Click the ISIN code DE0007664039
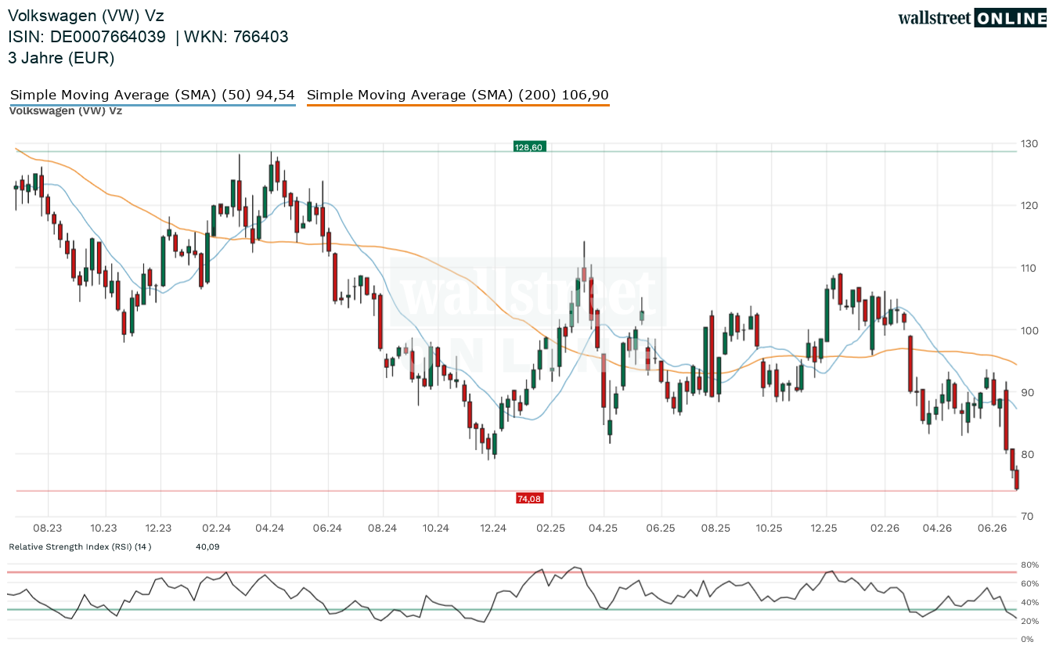This screenshot has width=1056, height=660. click(x=108, y=36)
